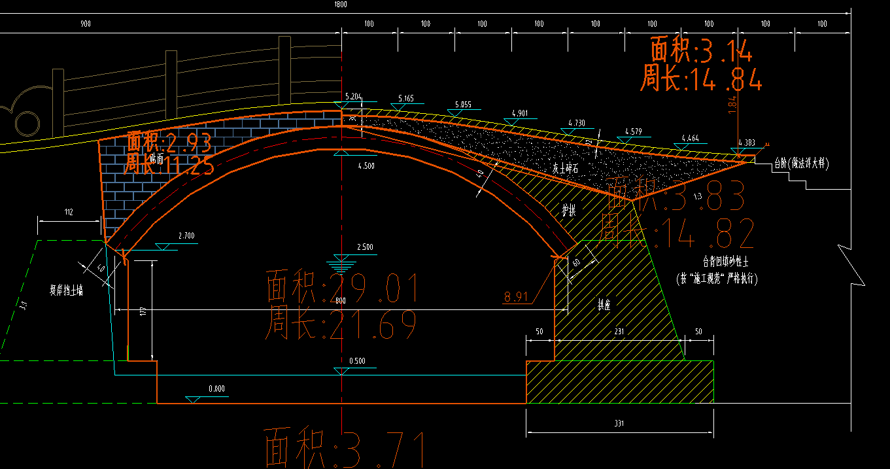Click the dimension '60' near the arch seat
The width and height of the screenshot is (890, 469).
tap(577, 263)
